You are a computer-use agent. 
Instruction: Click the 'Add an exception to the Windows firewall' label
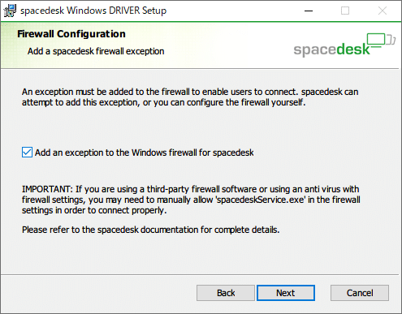tap(145, 153)
